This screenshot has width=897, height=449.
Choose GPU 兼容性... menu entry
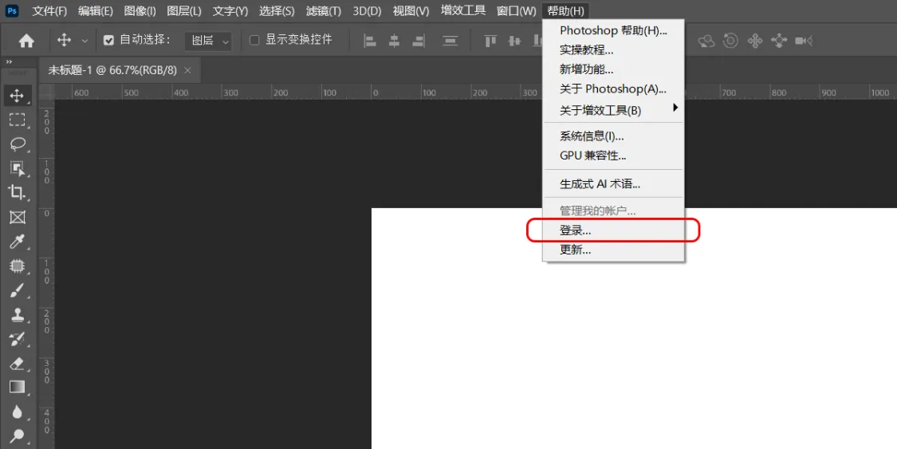pos(613,156)
